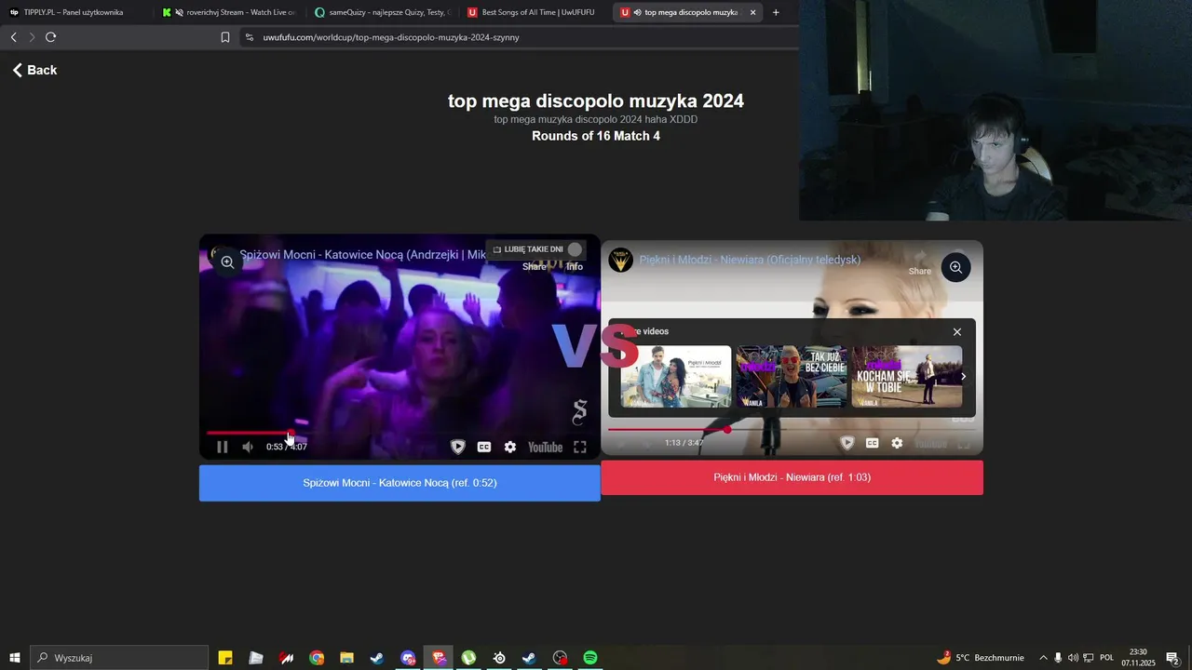Open settings gear on left video
Image resolution: width=1192 pixels, height=670 pixels.
(510, 447)
